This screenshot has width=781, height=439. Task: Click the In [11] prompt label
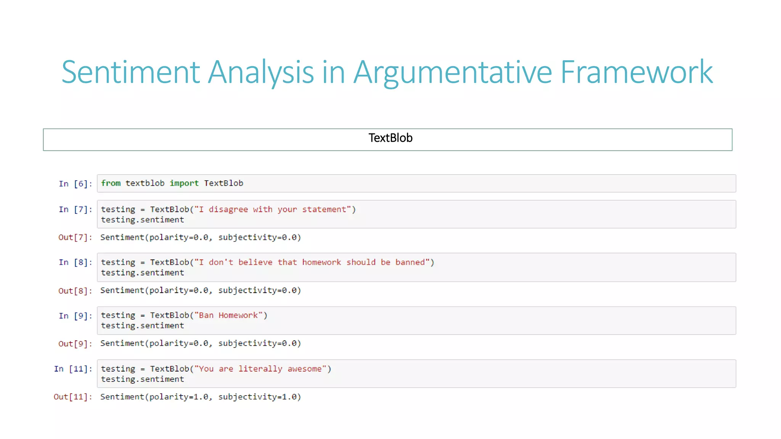(73, 369)
